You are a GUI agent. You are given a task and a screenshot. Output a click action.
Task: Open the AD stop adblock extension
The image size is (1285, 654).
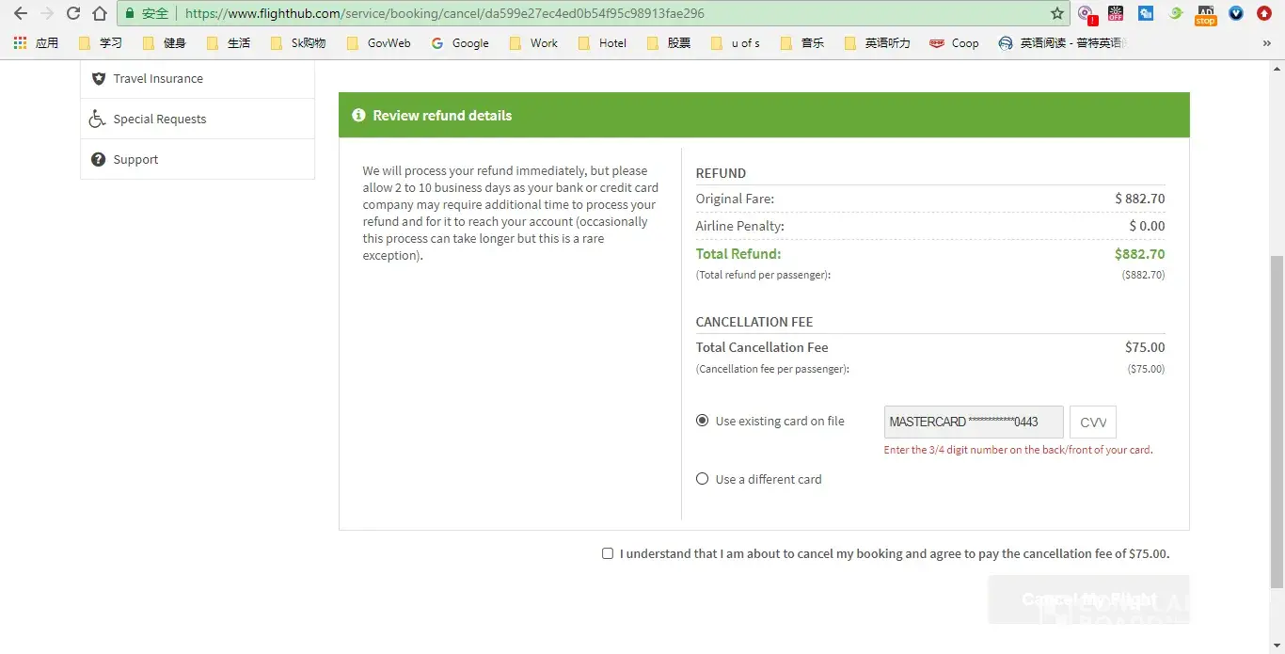click(x=1205, y=13)
